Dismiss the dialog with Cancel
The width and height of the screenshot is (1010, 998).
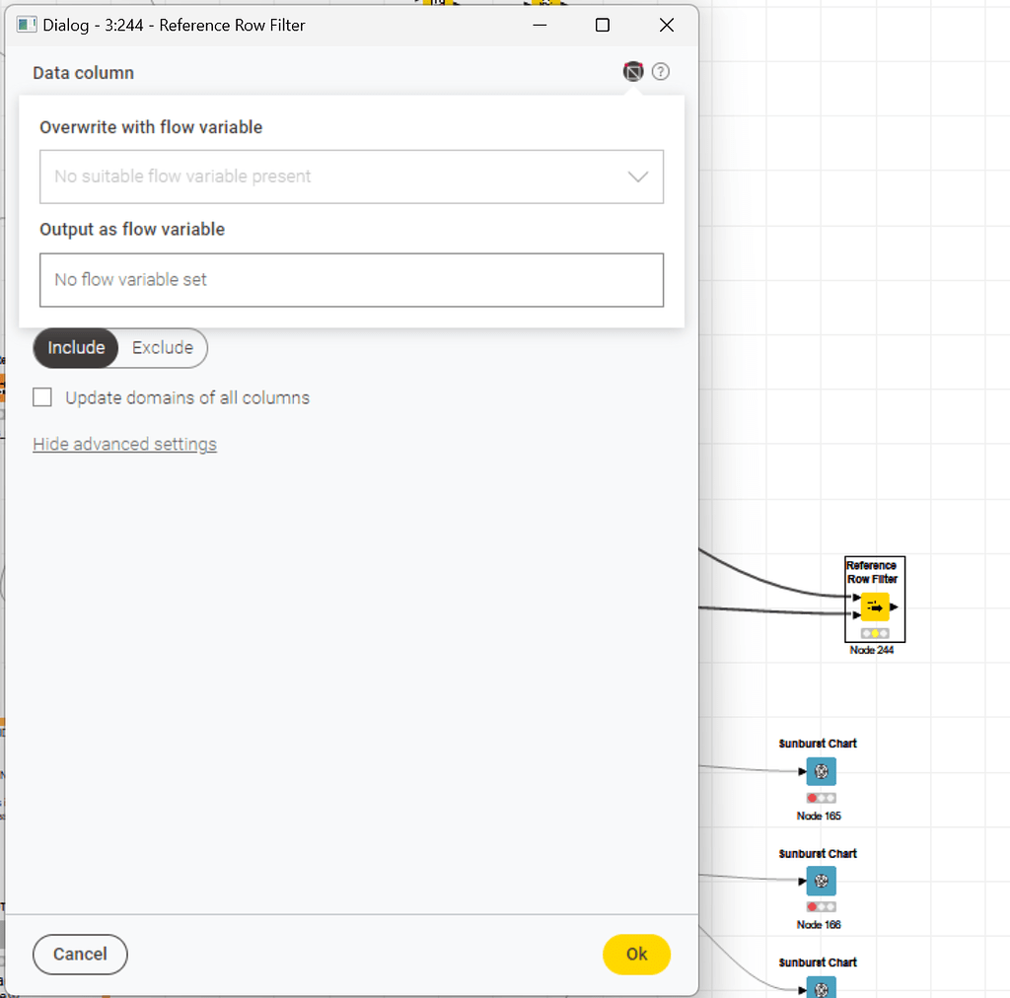(79, 954)
